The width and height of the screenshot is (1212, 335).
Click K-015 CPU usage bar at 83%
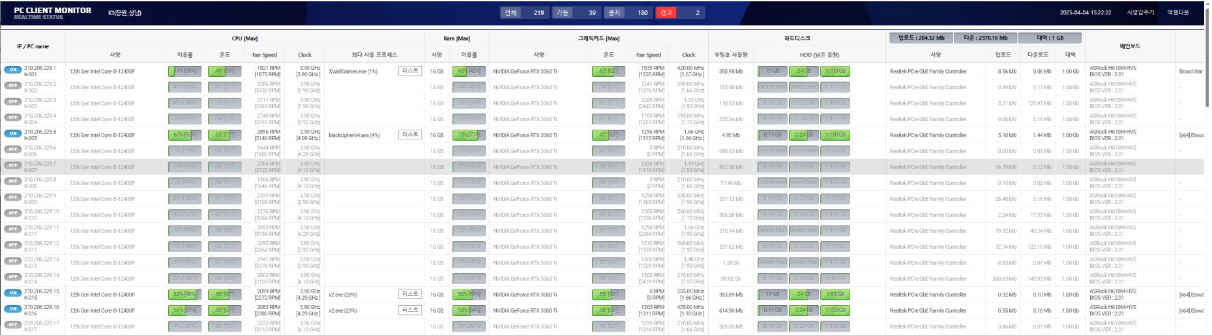(x=185, y=295)
